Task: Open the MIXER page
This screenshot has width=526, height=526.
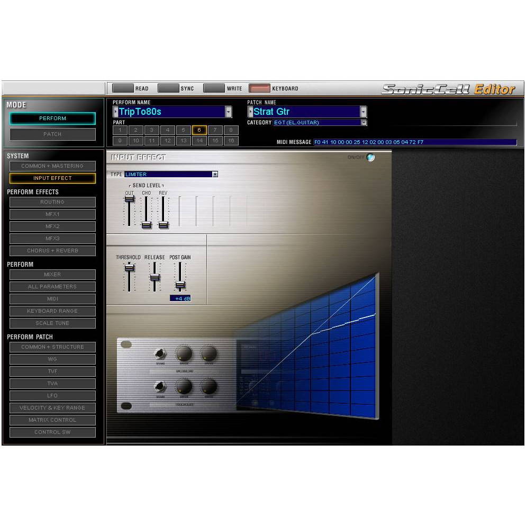Action: tap(53, 275)
